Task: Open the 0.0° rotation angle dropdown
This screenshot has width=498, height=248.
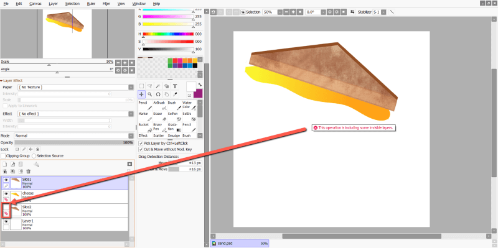Action: coord(323,12)
